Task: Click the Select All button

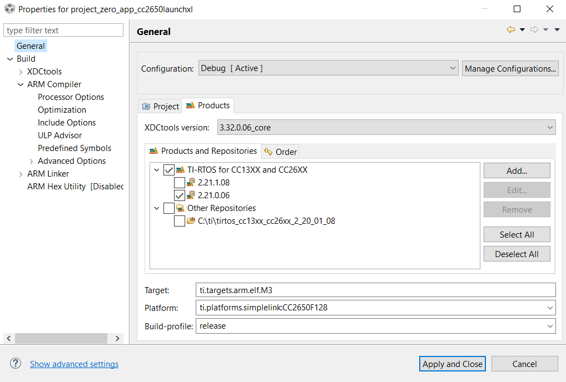Action: pyautogui.click(x=517, y=235)
